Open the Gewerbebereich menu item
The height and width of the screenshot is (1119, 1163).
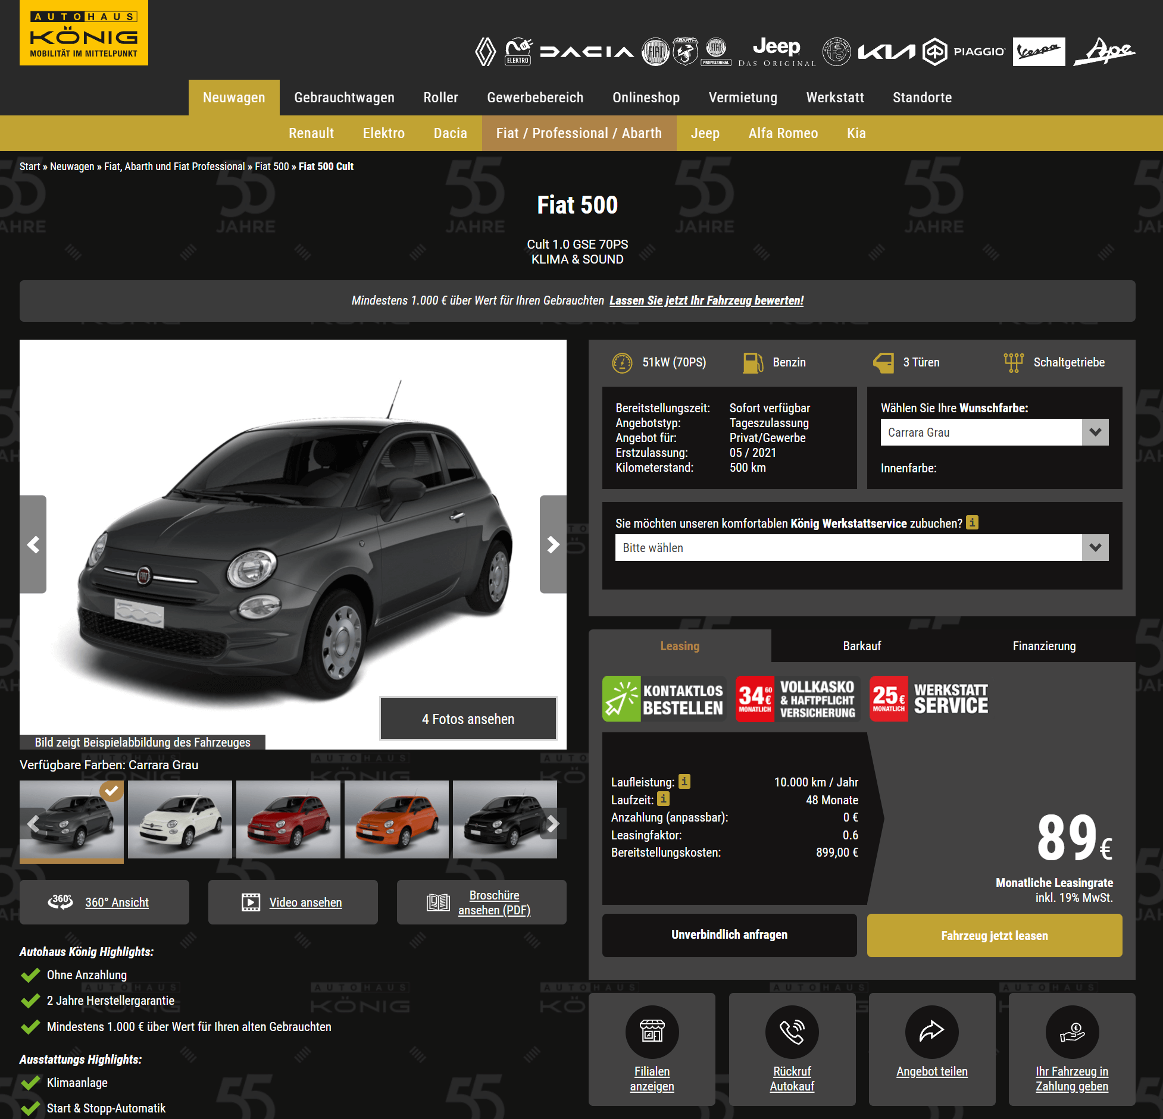(535, 98)
